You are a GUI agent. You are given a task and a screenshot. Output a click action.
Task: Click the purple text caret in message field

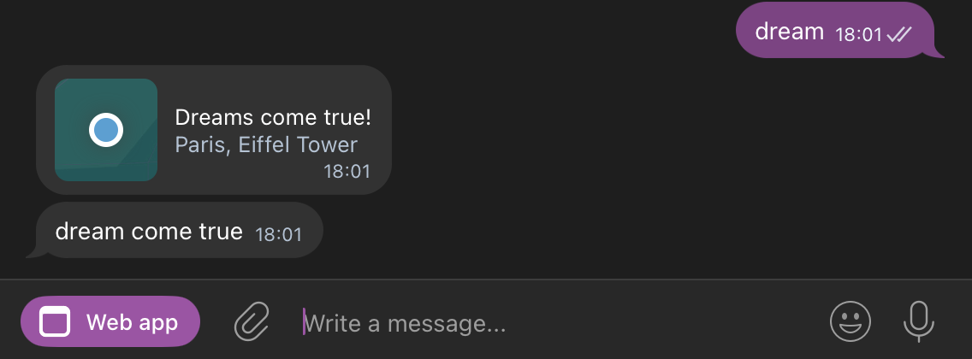(304, 321)
